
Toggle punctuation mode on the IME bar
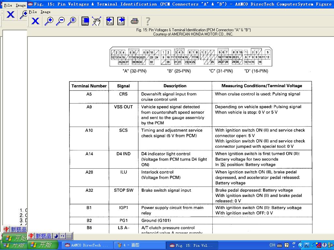(x=63, y=236)
